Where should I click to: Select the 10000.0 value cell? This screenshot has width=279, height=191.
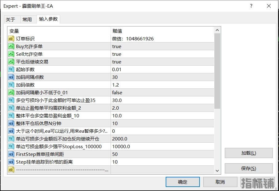(x=162, y=147)
